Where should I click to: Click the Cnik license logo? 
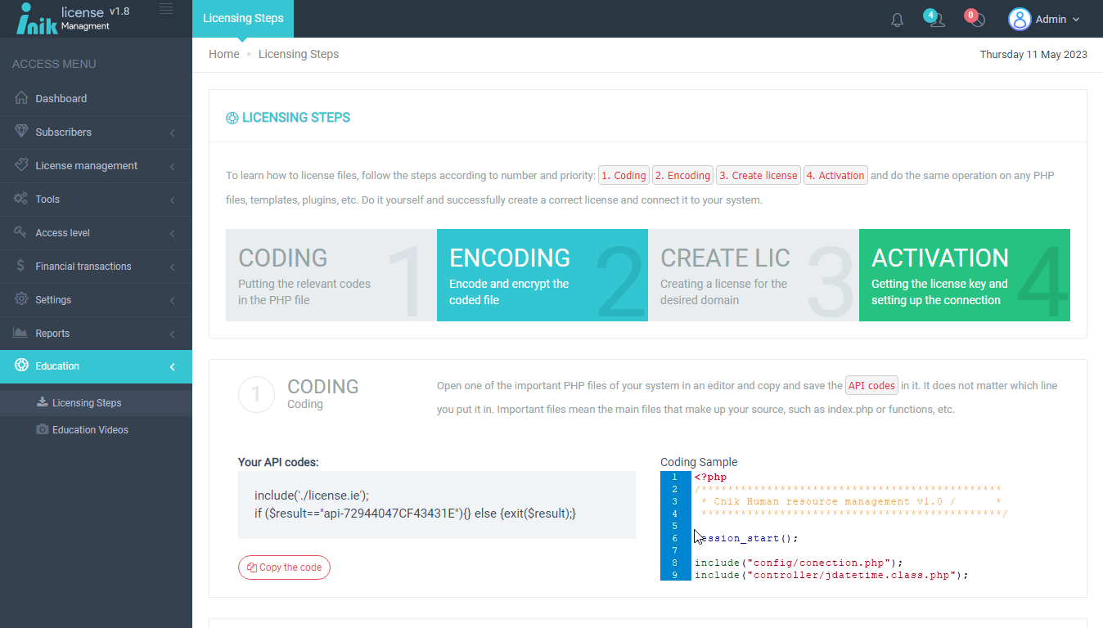coord(73,19)
